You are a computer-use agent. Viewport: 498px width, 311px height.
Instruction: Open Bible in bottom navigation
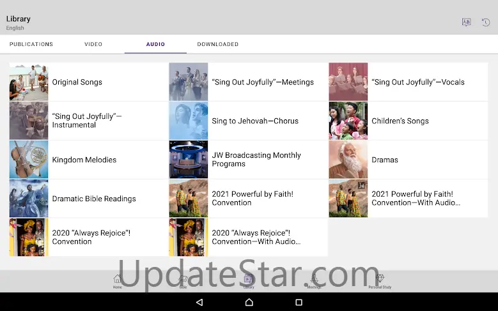[x=183, y=281]
